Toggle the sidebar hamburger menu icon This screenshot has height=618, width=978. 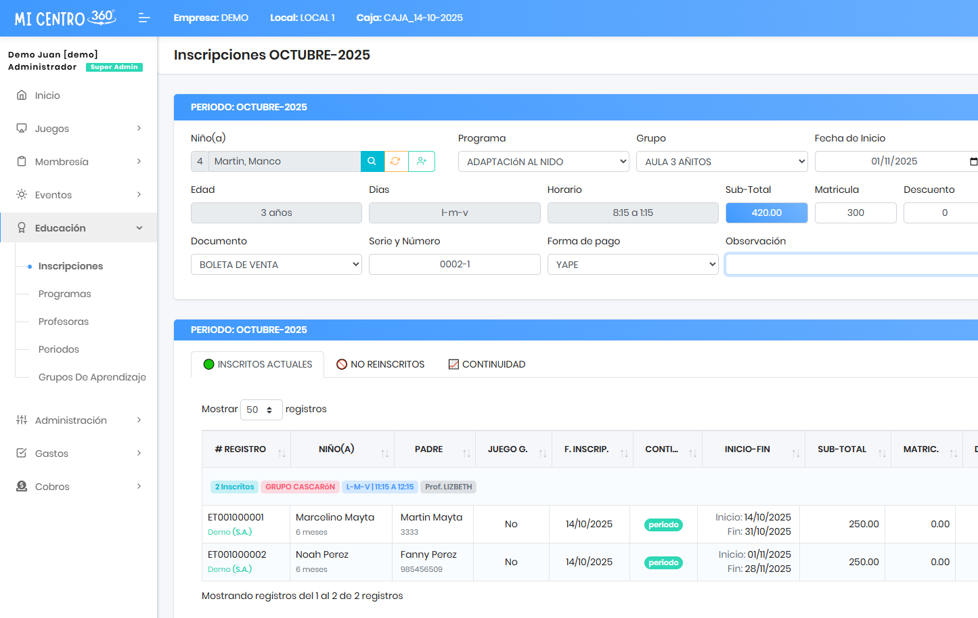point(144,18)
